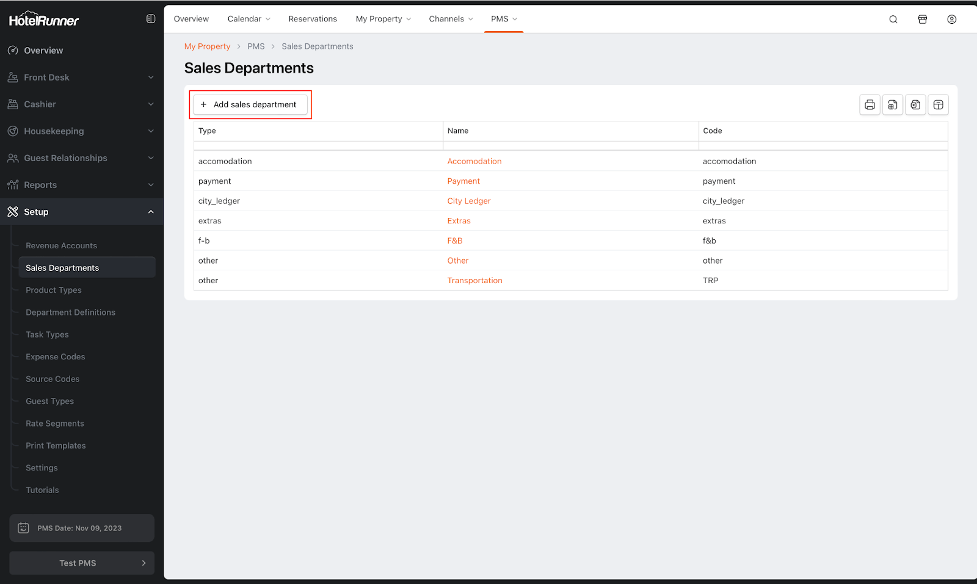Click the CSV spreadsheet export icon
This screenshot has height=584, width=977.
pyautogui.click(x=892, y=105)
